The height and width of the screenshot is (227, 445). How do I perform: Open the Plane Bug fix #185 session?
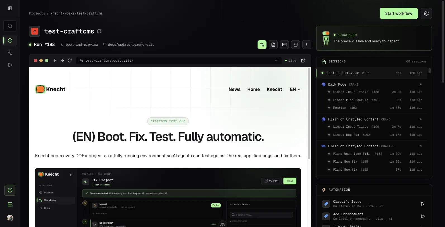[x=375, y=161]
